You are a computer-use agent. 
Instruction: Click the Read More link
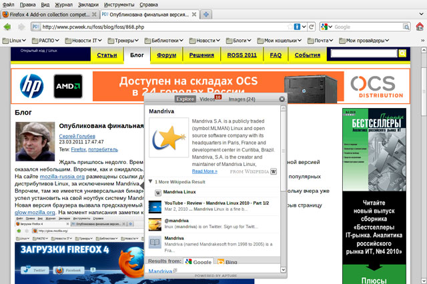[x=203, y=171]
